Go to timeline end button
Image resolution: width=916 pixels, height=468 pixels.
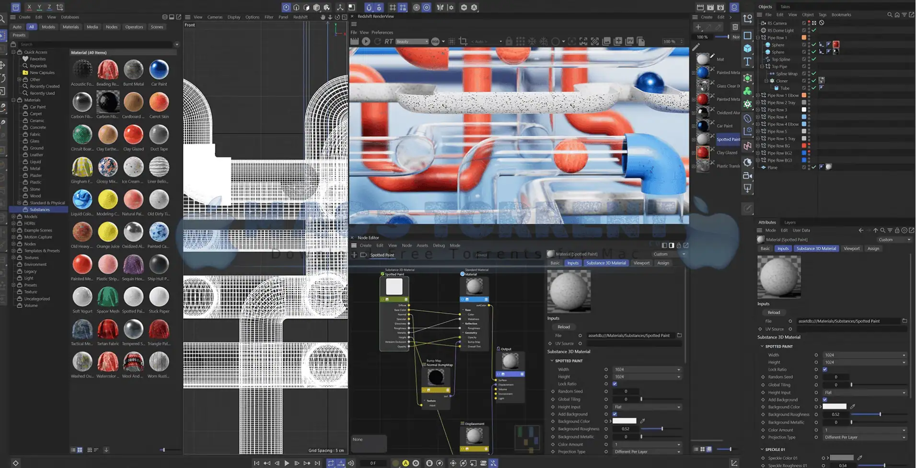click(317, 463)
